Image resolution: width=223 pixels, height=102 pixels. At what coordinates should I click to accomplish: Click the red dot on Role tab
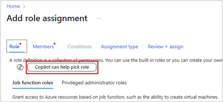pyautogui.click(x=21, y=44)
